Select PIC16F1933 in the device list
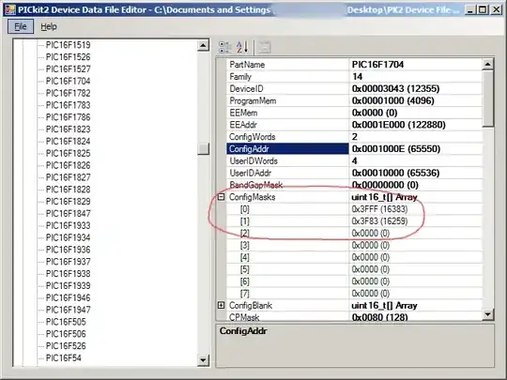 tap(68, 225)
